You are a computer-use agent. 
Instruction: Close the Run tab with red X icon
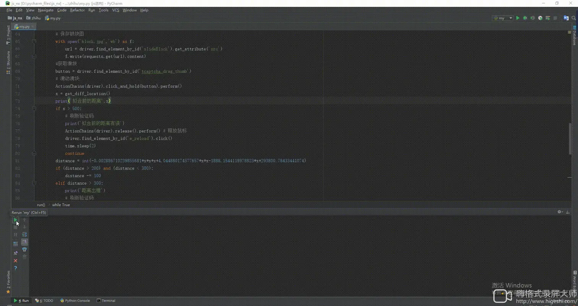[x=15, y=261]
